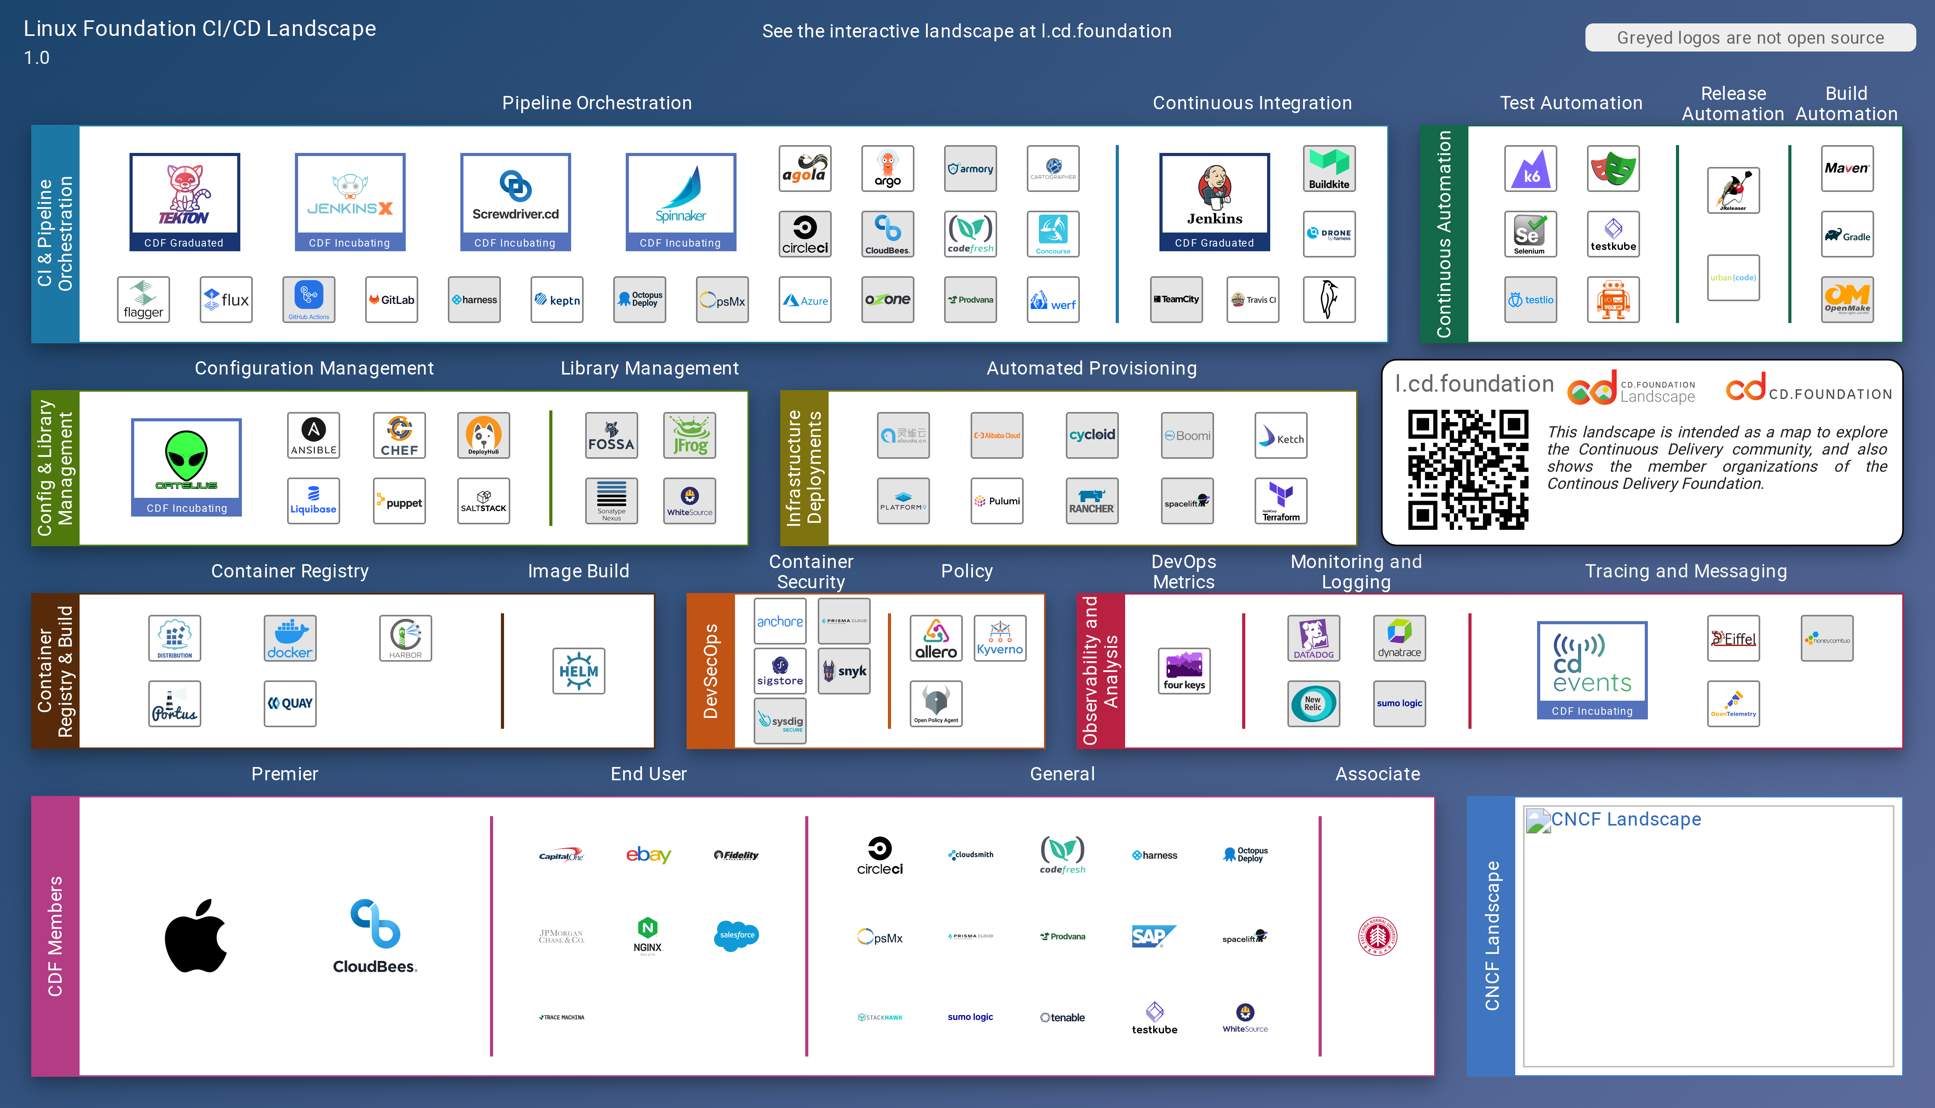Click the Container Registry heading
The width and height of the screenshot is (1935, 1108).
(x=289, y=571)
